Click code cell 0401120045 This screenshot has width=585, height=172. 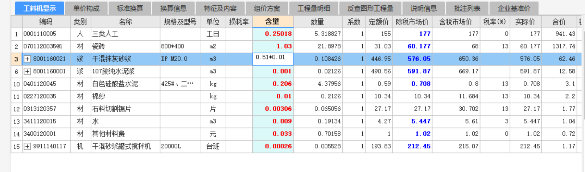[x=46, y=84]
